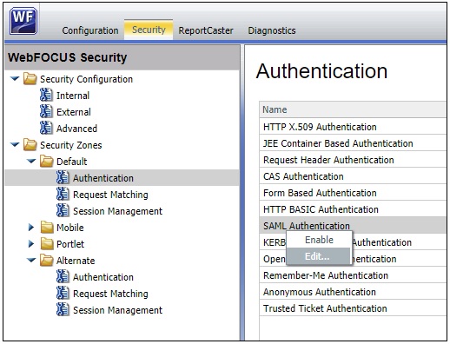The height and width of the screenshot is (344, 450).
Task: Open Alternate zone Authentication item
Action: coord(103,277)
